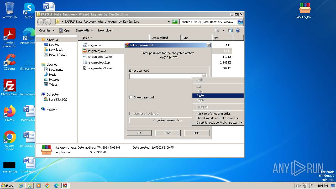Select Network in navigation pane

[52, 109]
